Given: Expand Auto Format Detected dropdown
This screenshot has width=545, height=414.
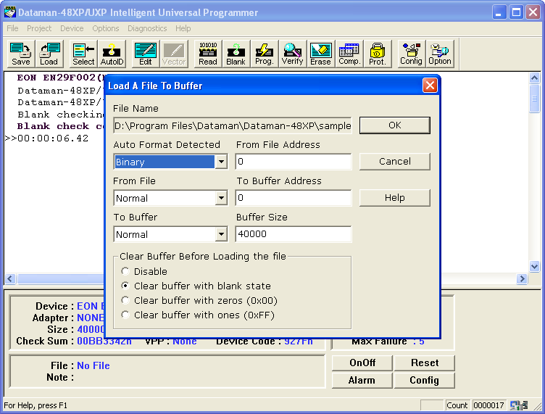Looking at the screenshot, I should [221, 162].
